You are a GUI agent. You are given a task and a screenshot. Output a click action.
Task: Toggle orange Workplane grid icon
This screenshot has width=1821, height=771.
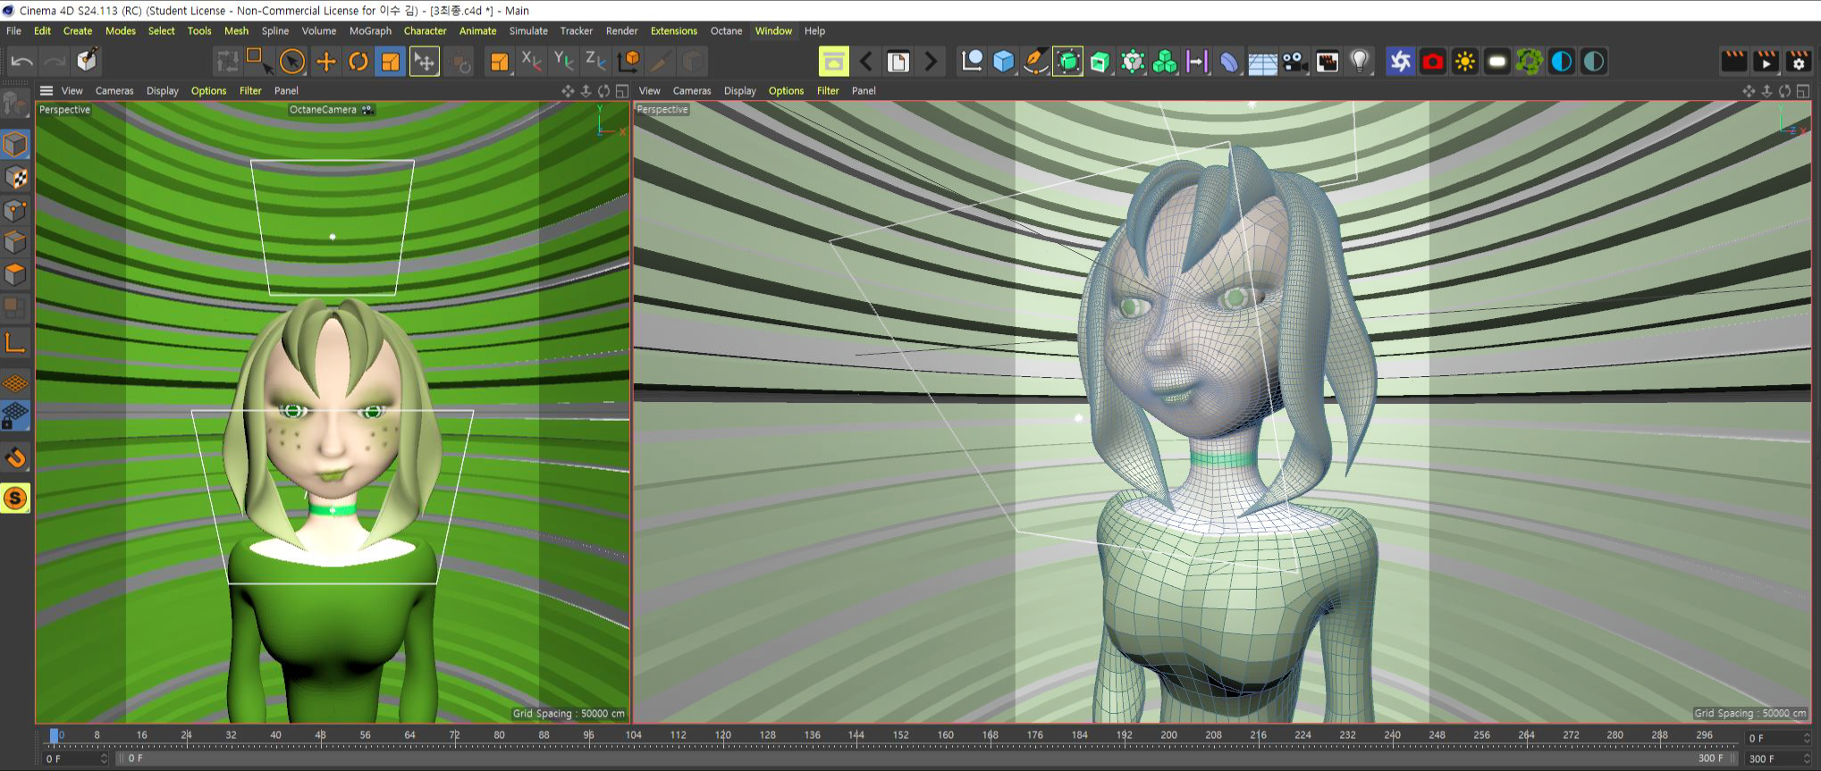[x=15, y=383]
